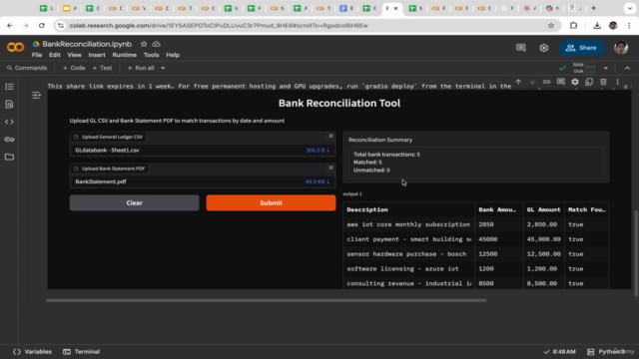Add a comment on the cell

(x=561, y=82)
